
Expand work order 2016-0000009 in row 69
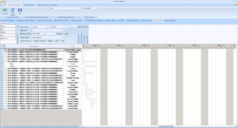[6, 108]
